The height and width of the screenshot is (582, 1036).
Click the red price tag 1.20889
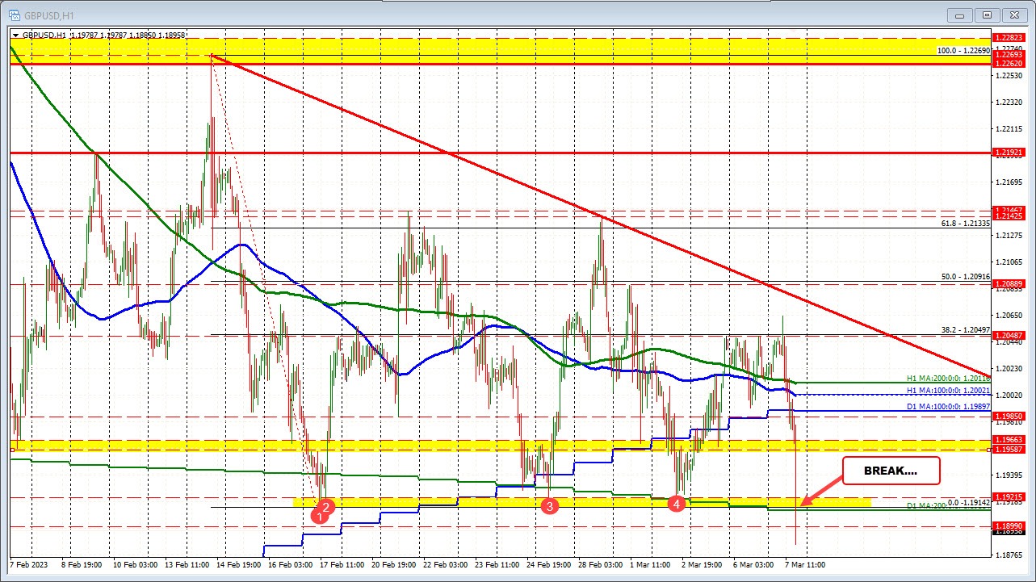click(x=1009, y=284)
